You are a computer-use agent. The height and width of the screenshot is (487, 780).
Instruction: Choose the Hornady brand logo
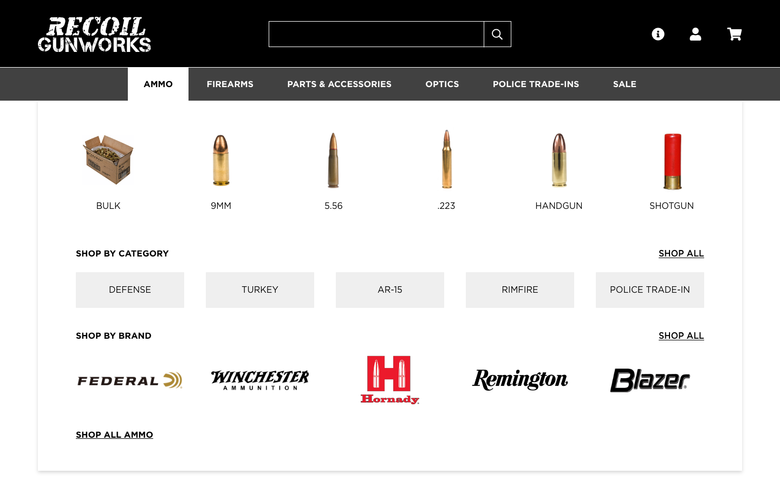click(x=390, y=380)
